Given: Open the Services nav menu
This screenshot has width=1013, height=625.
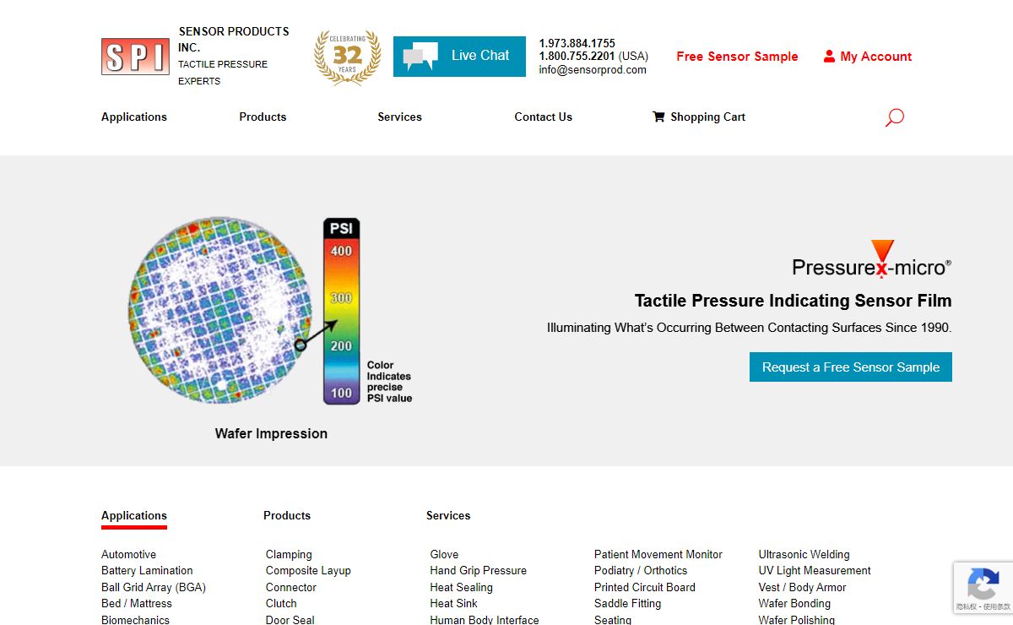Looking at the screenshot, I should tap(399, 117).
